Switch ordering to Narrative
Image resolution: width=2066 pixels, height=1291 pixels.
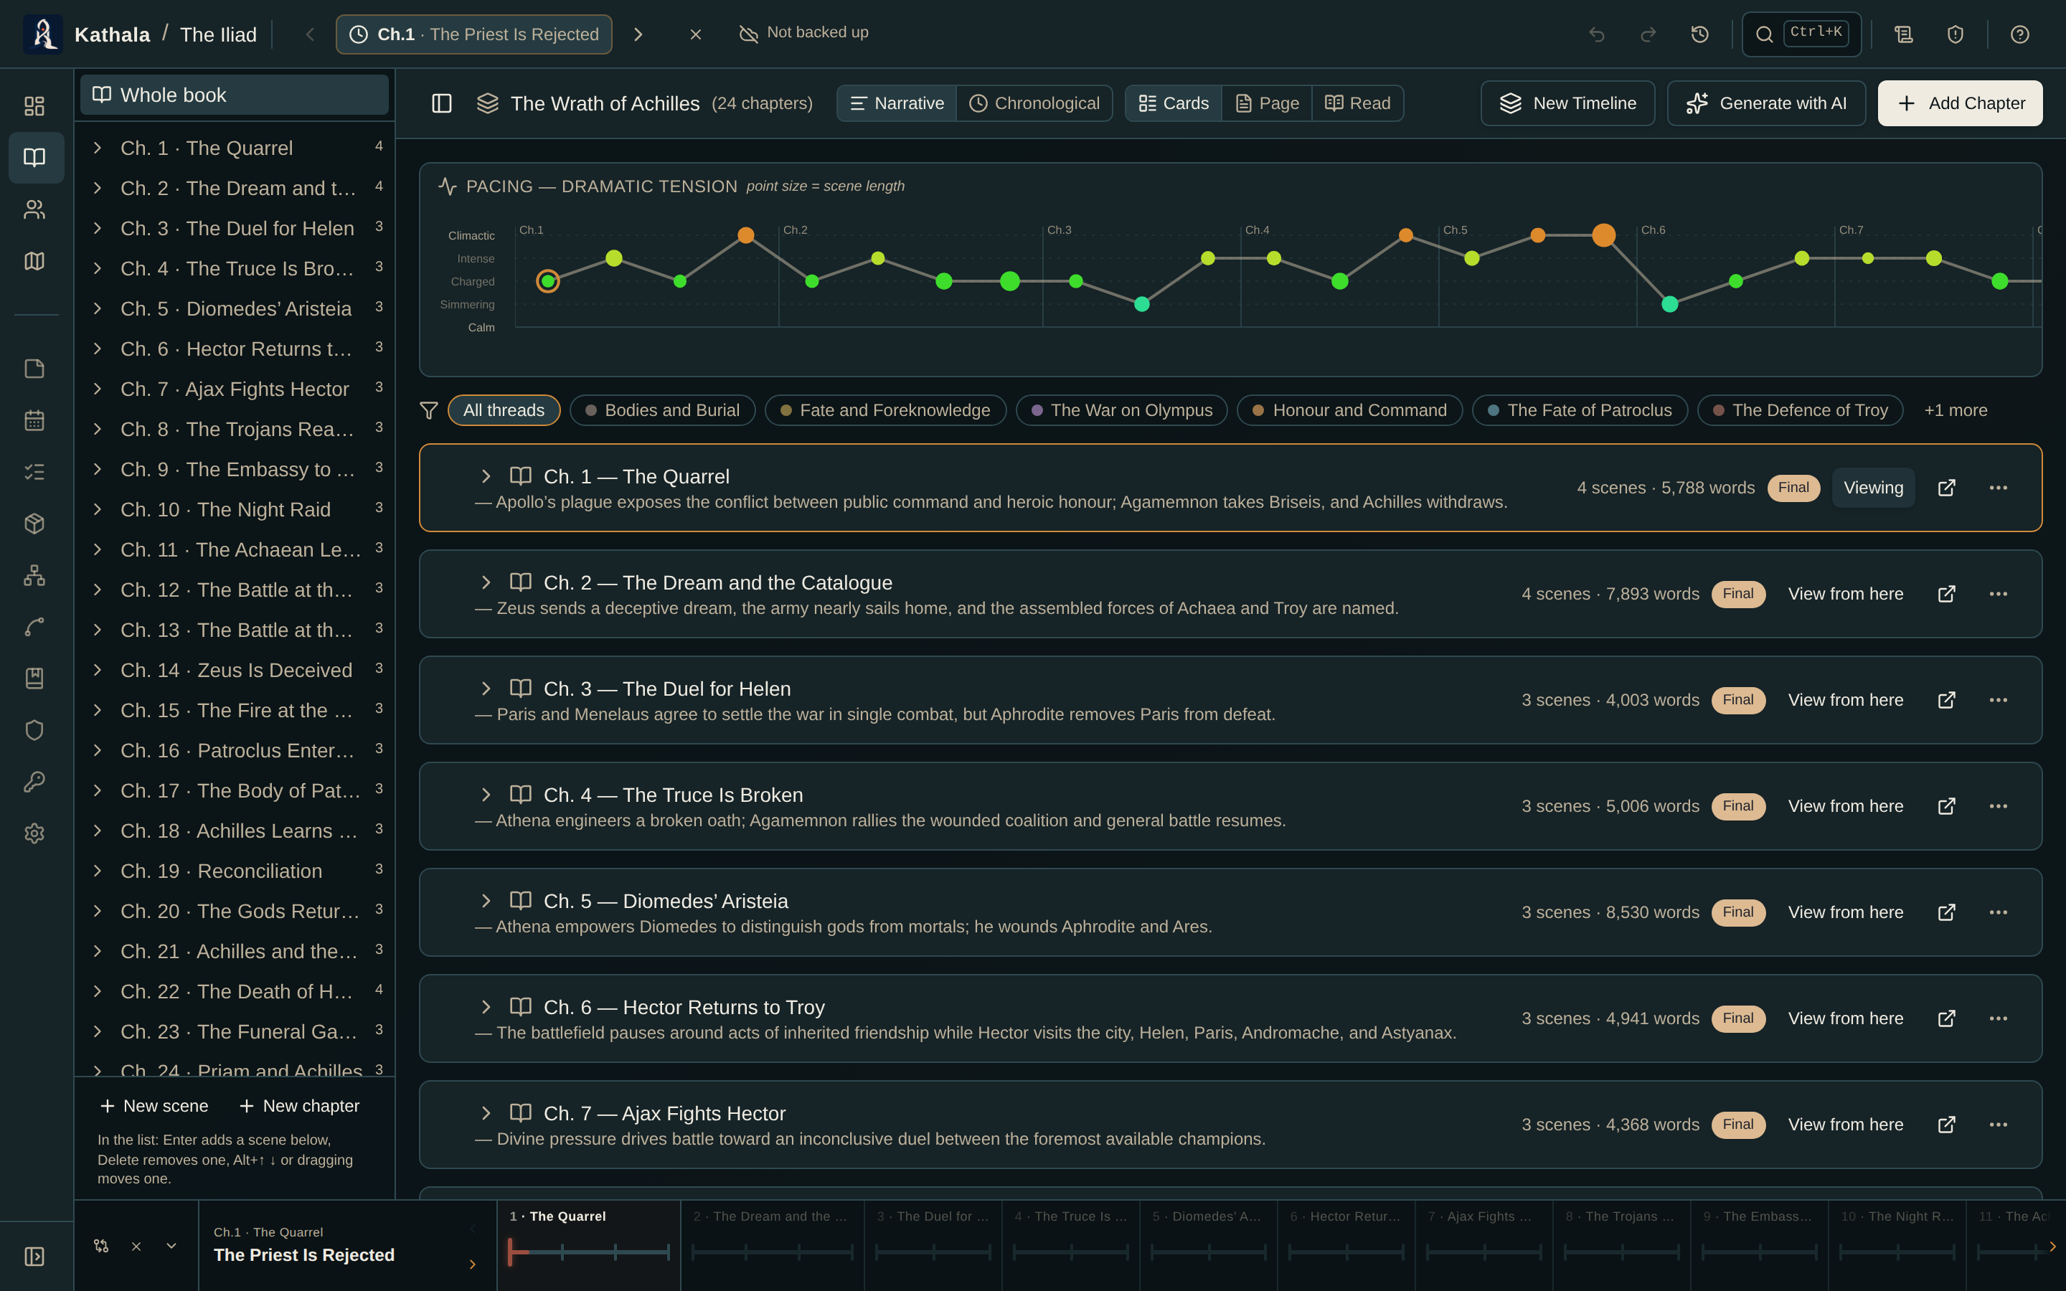[897, 103]
